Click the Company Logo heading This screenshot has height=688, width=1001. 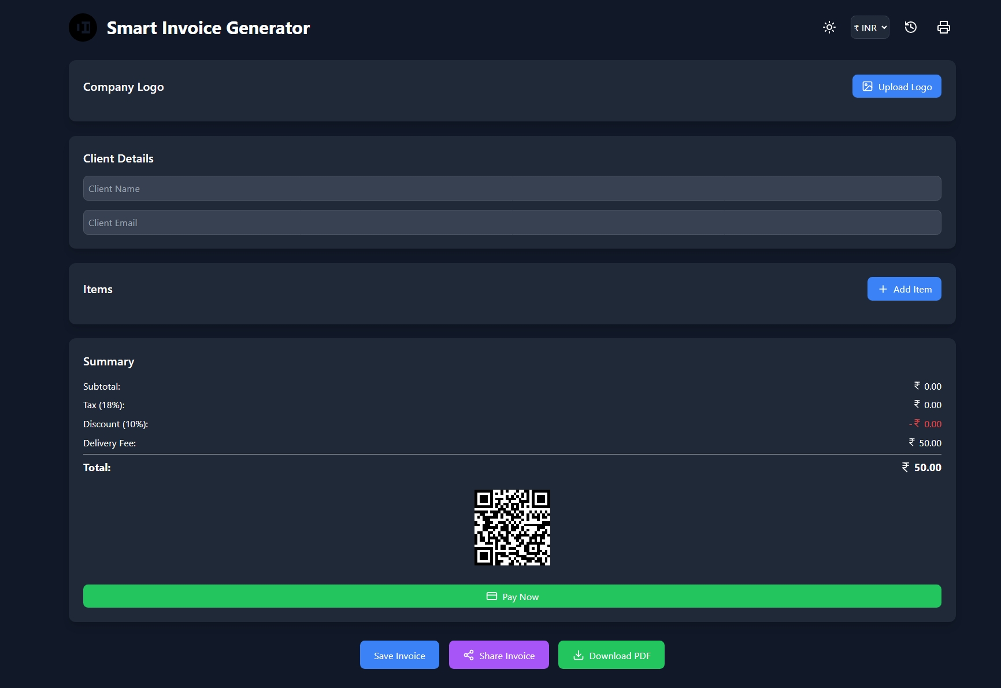[x=124, y=87]
